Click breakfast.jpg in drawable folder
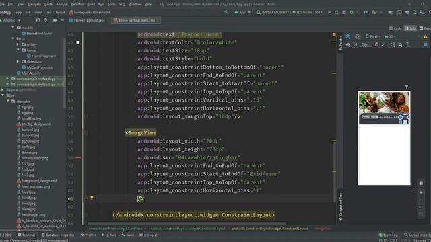 (x=29, y=118)
